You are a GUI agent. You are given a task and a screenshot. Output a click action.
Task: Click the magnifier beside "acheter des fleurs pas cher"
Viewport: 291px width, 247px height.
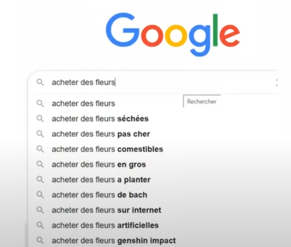pos(40,134)
